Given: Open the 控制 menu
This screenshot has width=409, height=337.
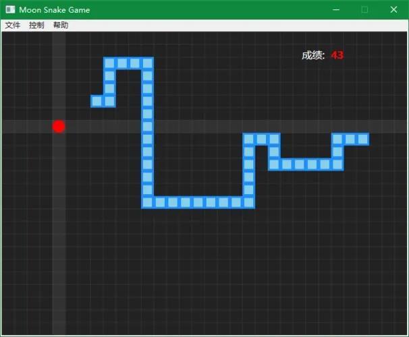Looking at the screenshot, I should pyautogui.click(x=36, y=25).
